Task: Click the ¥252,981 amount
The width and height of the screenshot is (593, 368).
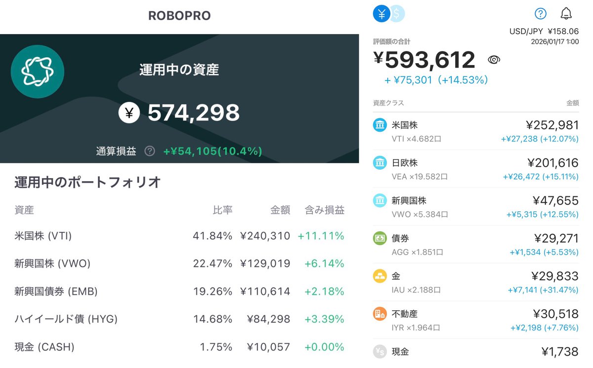Action: point(552,125)
